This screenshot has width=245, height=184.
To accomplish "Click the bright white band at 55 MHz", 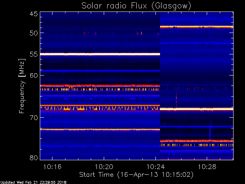I will point(100,54).
